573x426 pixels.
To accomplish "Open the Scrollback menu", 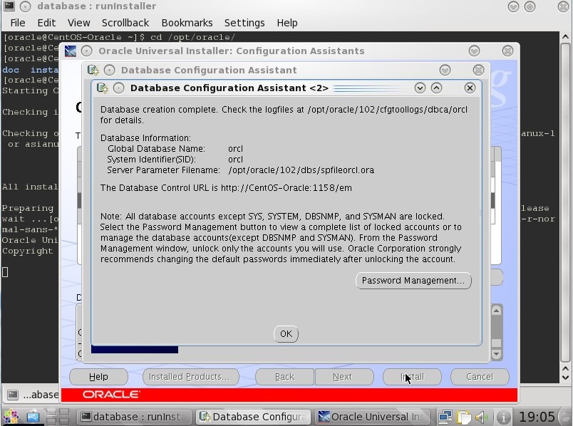I will point(125,23).
